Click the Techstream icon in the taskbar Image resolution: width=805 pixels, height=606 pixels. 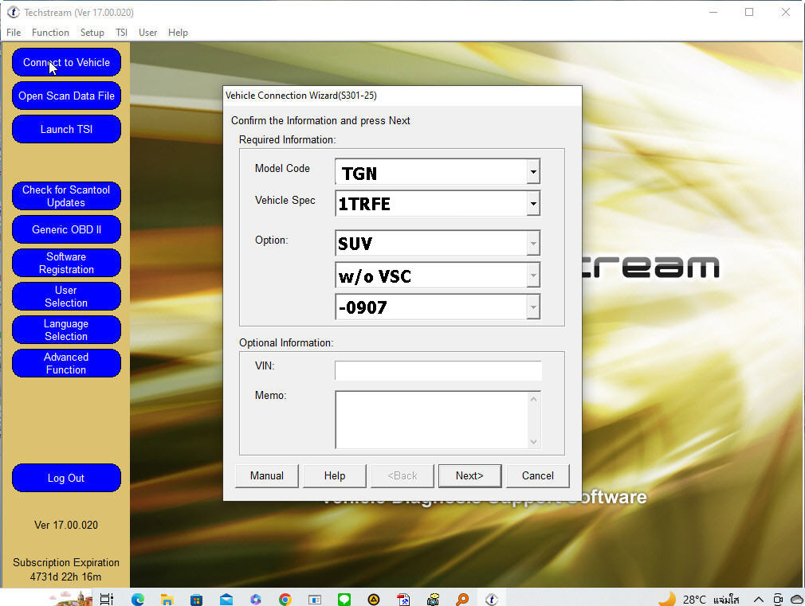click(492, 599)
